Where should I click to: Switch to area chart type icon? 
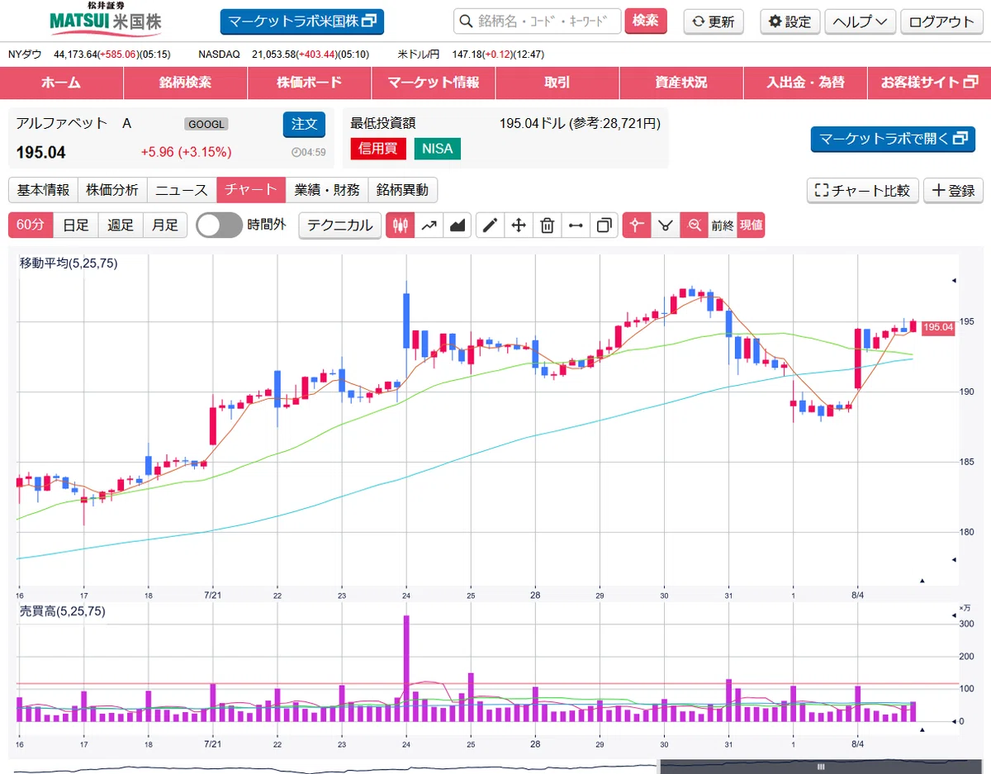click(458, 225)
